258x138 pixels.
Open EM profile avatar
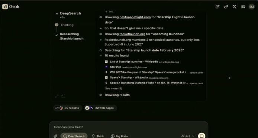[x=251, y=7]
